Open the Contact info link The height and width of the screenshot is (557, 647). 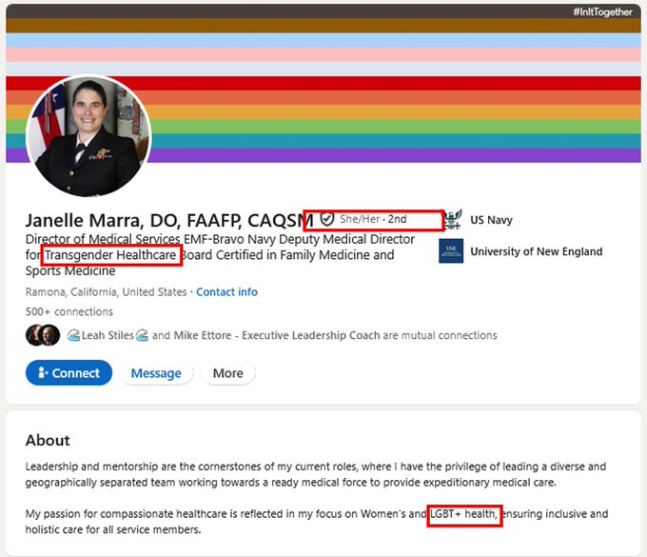pos(226,292)
